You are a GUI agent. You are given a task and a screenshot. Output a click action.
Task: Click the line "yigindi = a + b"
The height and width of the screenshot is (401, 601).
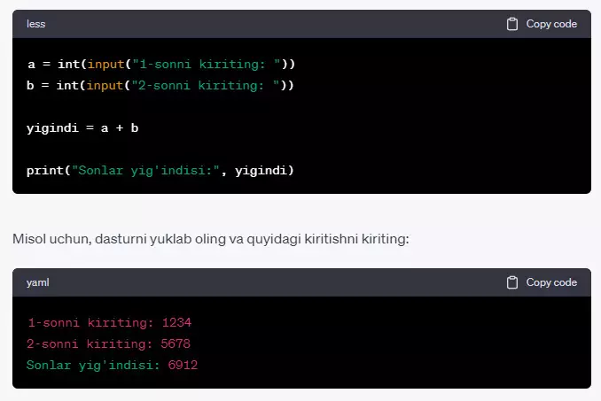click(82, 128)
